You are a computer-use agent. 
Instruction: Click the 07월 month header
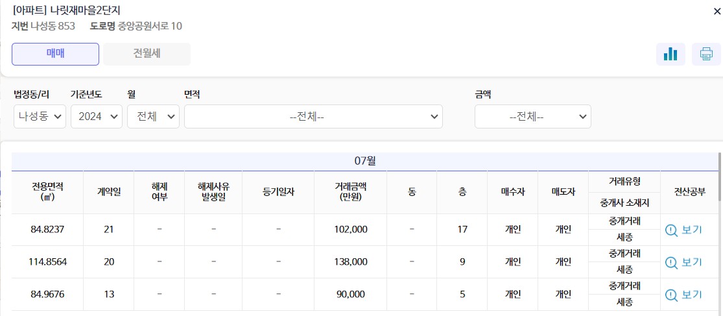pyautogui.click(x=365, y=161)
